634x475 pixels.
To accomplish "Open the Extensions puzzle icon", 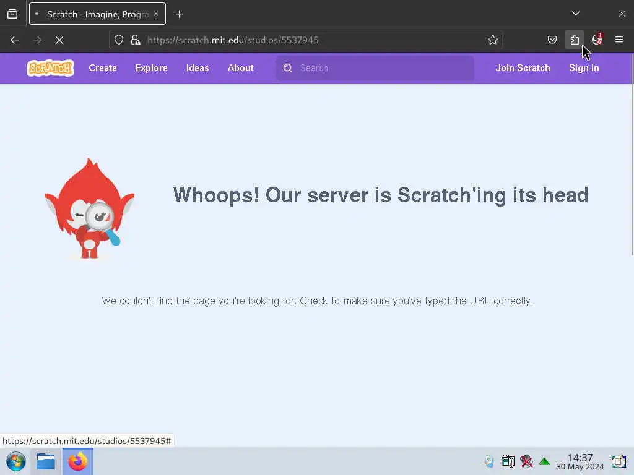I will pyautogui.click(x=575, y=40).
